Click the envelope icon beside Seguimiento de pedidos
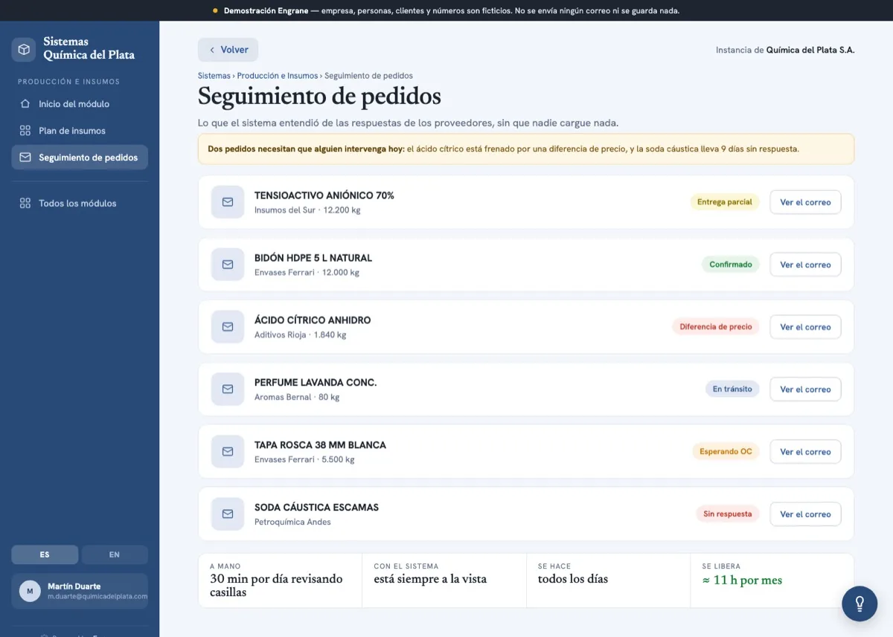This screenshot has width=893, height=637. [x=25, y=158]
